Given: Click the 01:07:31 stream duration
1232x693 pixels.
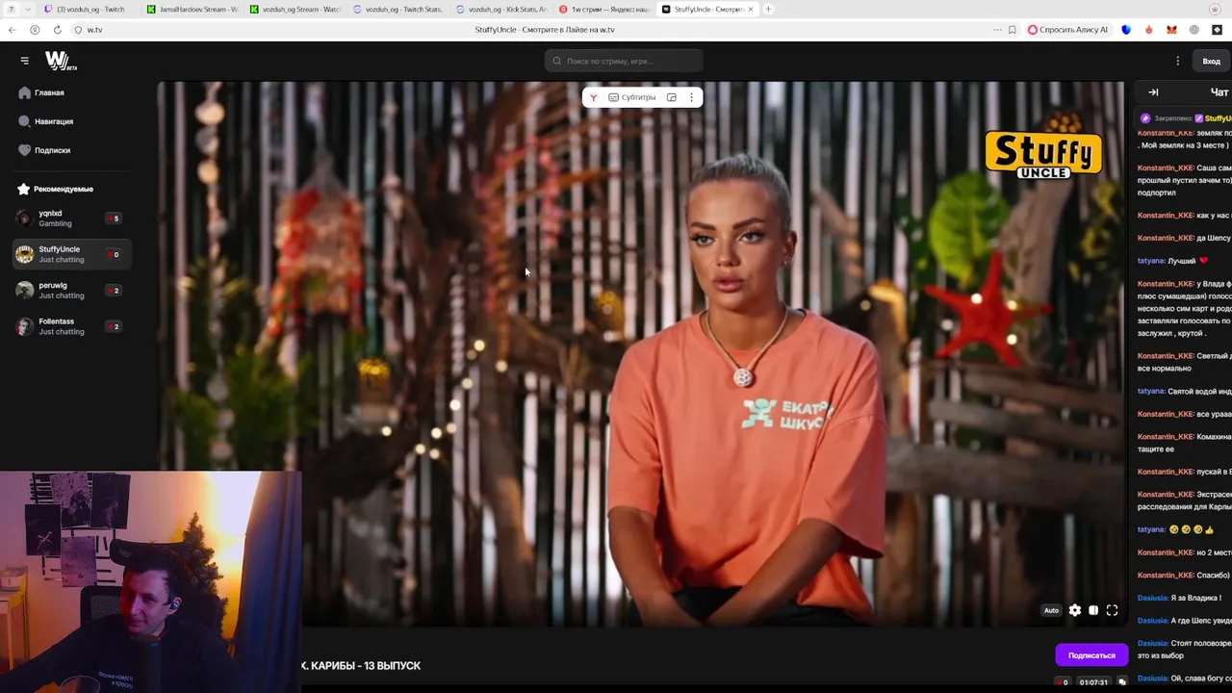Looking at the screenshot, I should click(1093, 682).
